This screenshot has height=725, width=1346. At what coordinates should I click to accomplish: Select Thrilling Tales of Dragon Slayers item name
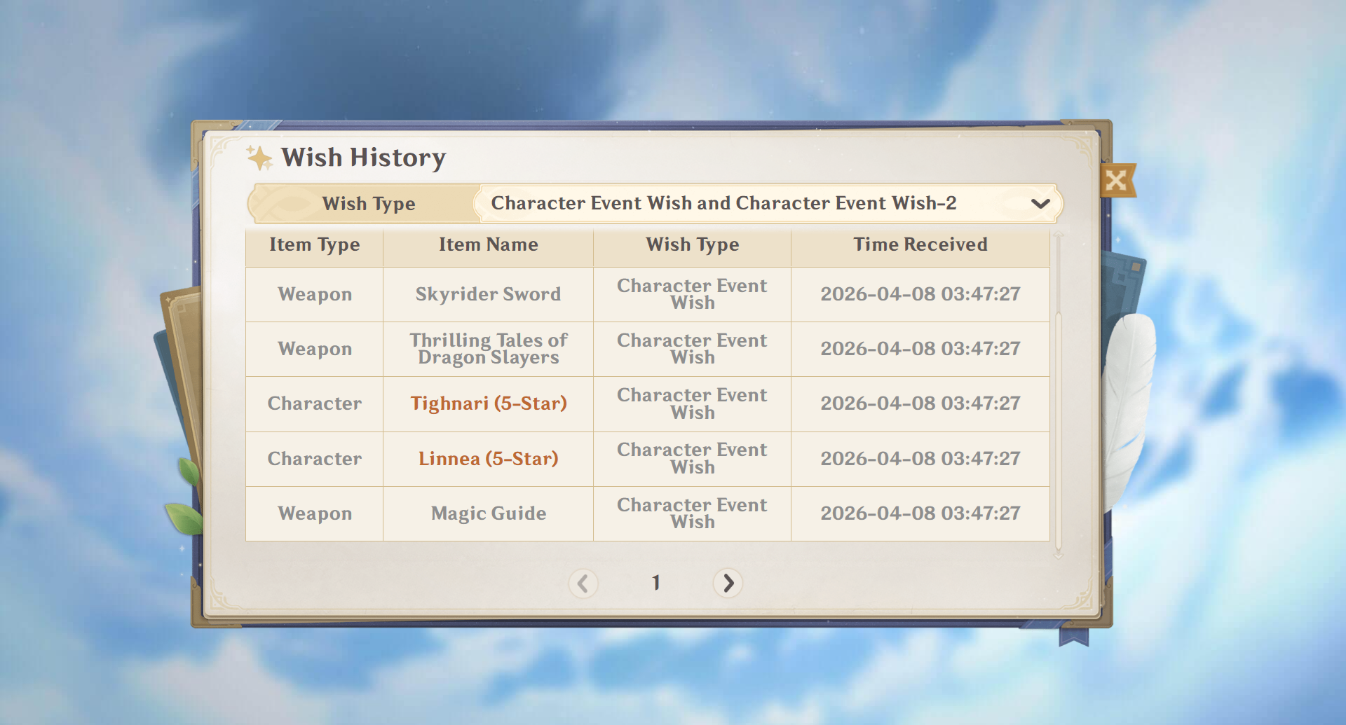489,349
